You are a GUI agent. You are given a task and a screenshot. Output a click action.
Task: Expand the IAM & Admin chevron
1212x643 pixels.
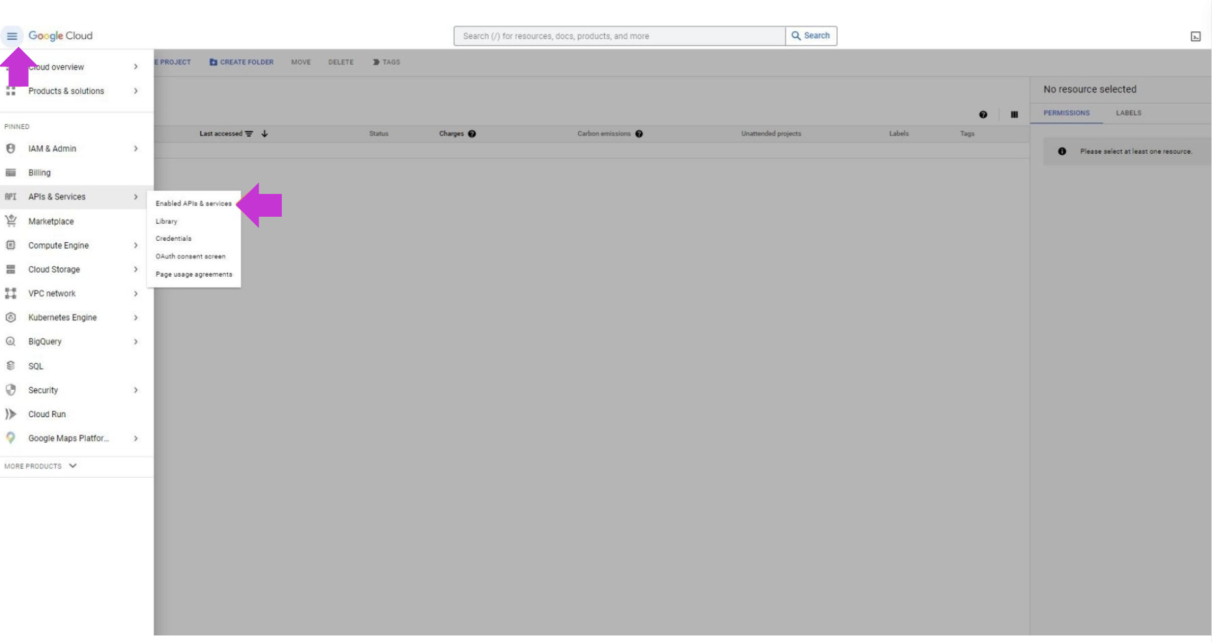point(135,148)
